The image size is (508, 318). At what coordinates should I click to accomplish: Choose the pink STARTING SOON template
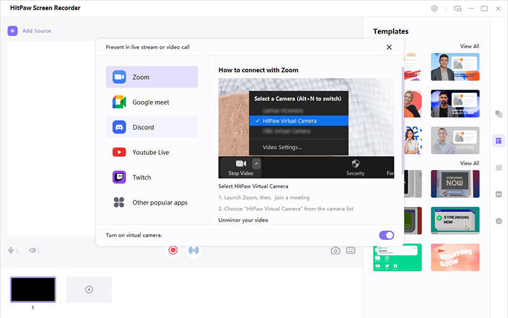455,258
